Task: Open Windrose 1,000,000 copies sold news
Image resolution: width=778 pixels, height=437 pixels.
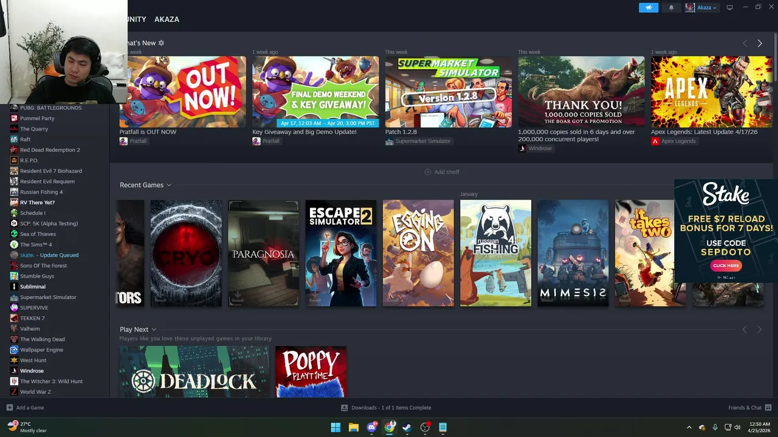Action: [x=581, y=92]
